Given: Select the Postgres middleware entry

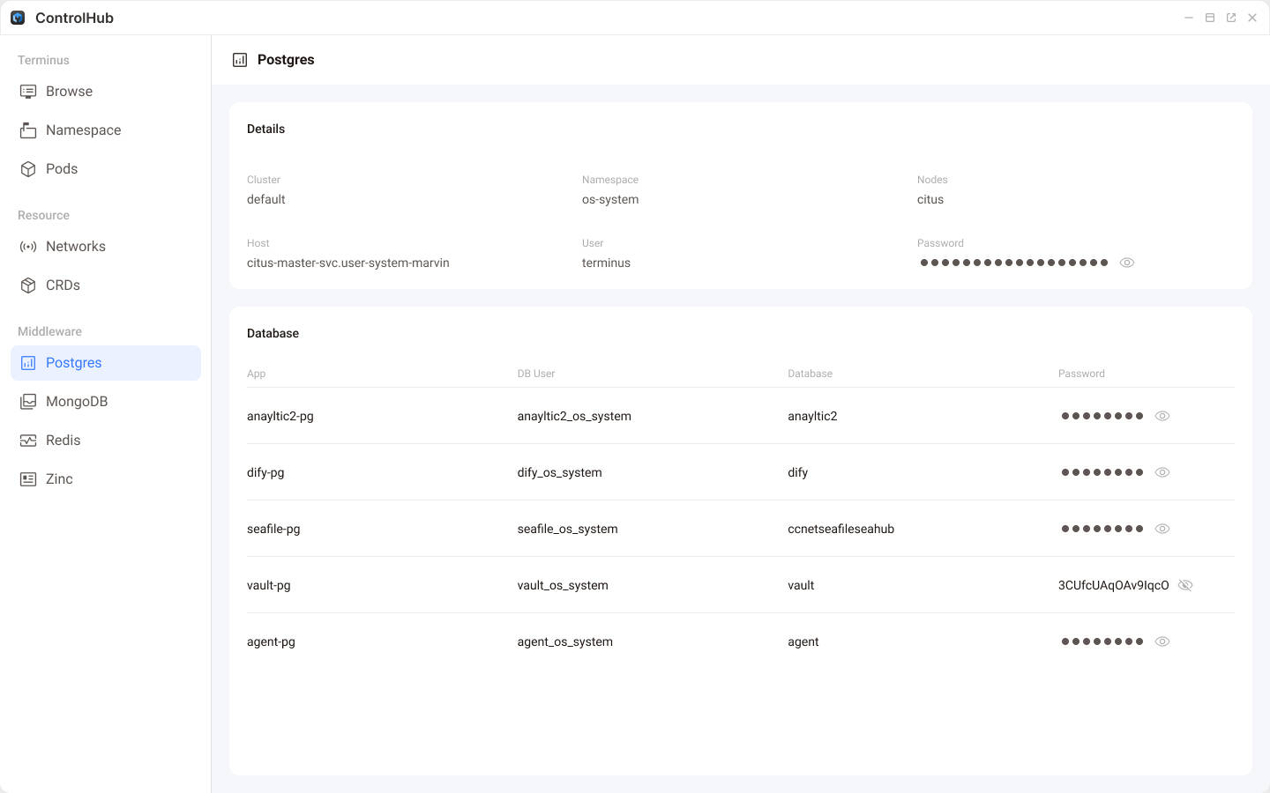Looking at the screenshot, I should click(74, 362).
